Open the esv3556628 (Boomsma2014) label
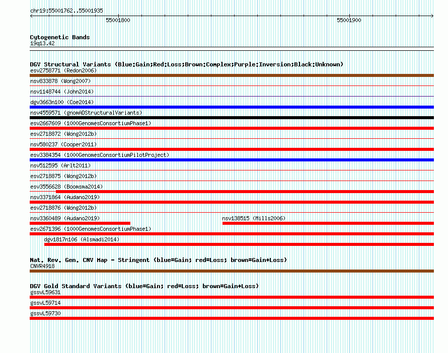The width and height of the screenshot is (448, 353). (x=66, y=187)
